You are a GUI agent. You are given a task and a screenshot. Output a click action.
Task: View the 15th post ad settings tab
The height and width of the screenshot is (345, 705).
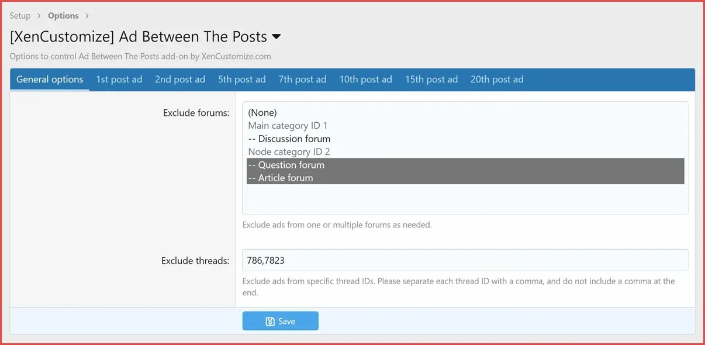[x=431, y=79]
